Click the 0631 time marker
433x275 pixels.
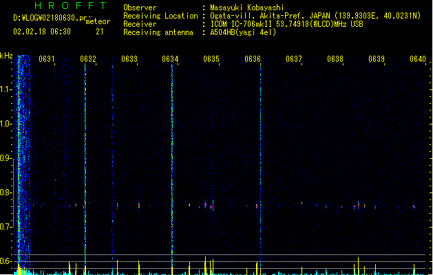[46, 59]
